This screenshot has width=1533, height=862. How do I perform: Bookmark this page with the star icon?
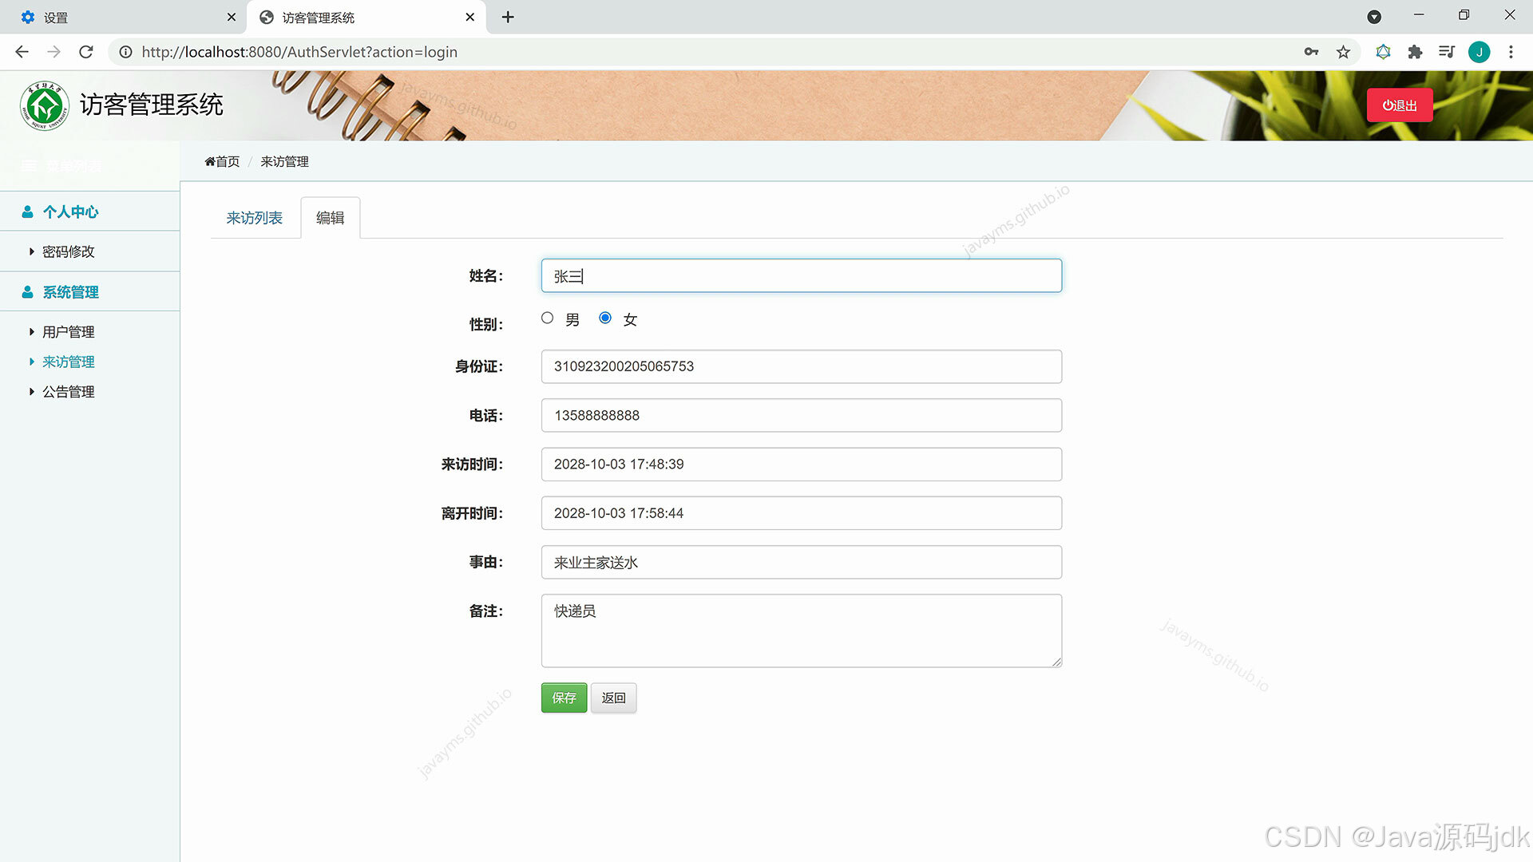click(x=1344, y=52)
